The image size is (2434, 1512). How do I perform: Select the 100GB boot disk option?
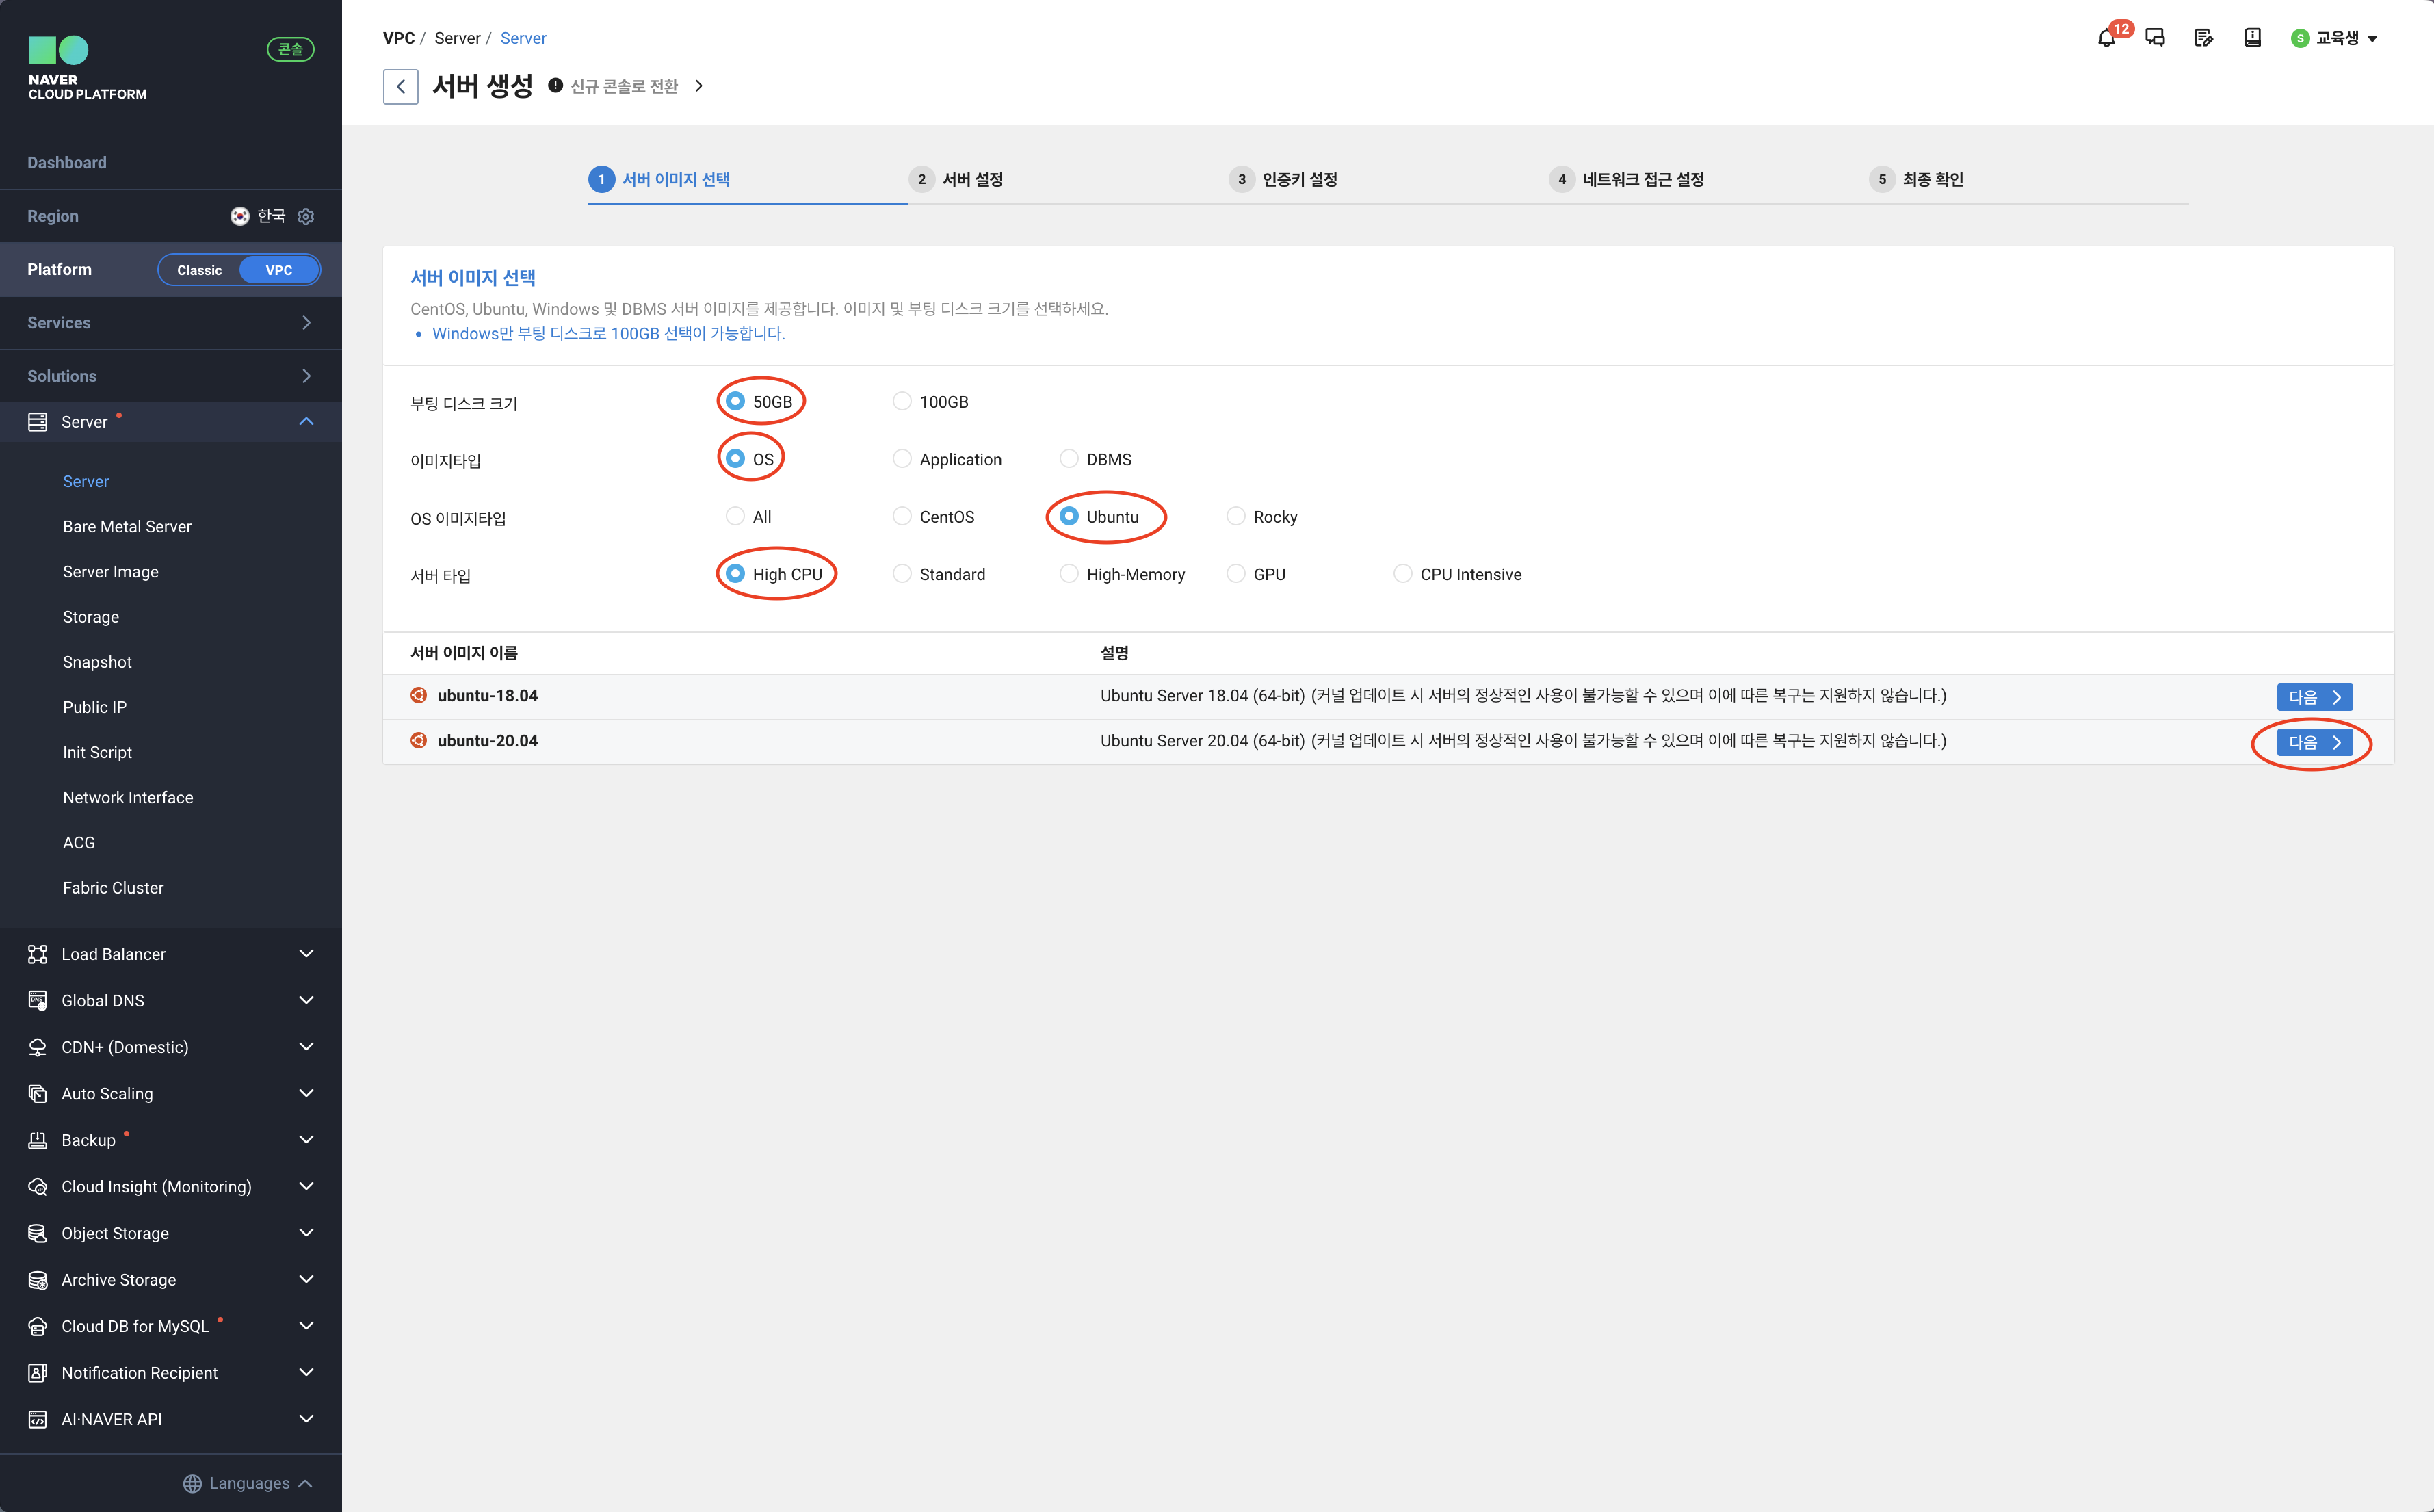pyautogui.click(x=902, y=401)
